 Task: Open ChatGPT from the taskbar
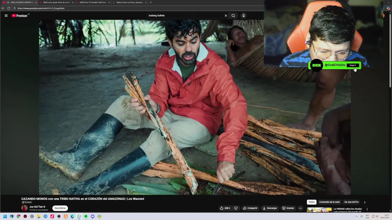pyautogui.click(x=32, y=216)
